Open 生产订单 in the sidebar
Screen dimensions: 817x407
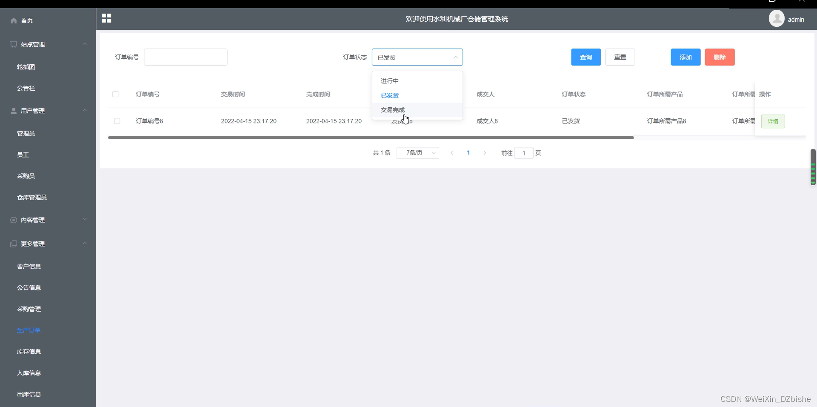(29, 330)
